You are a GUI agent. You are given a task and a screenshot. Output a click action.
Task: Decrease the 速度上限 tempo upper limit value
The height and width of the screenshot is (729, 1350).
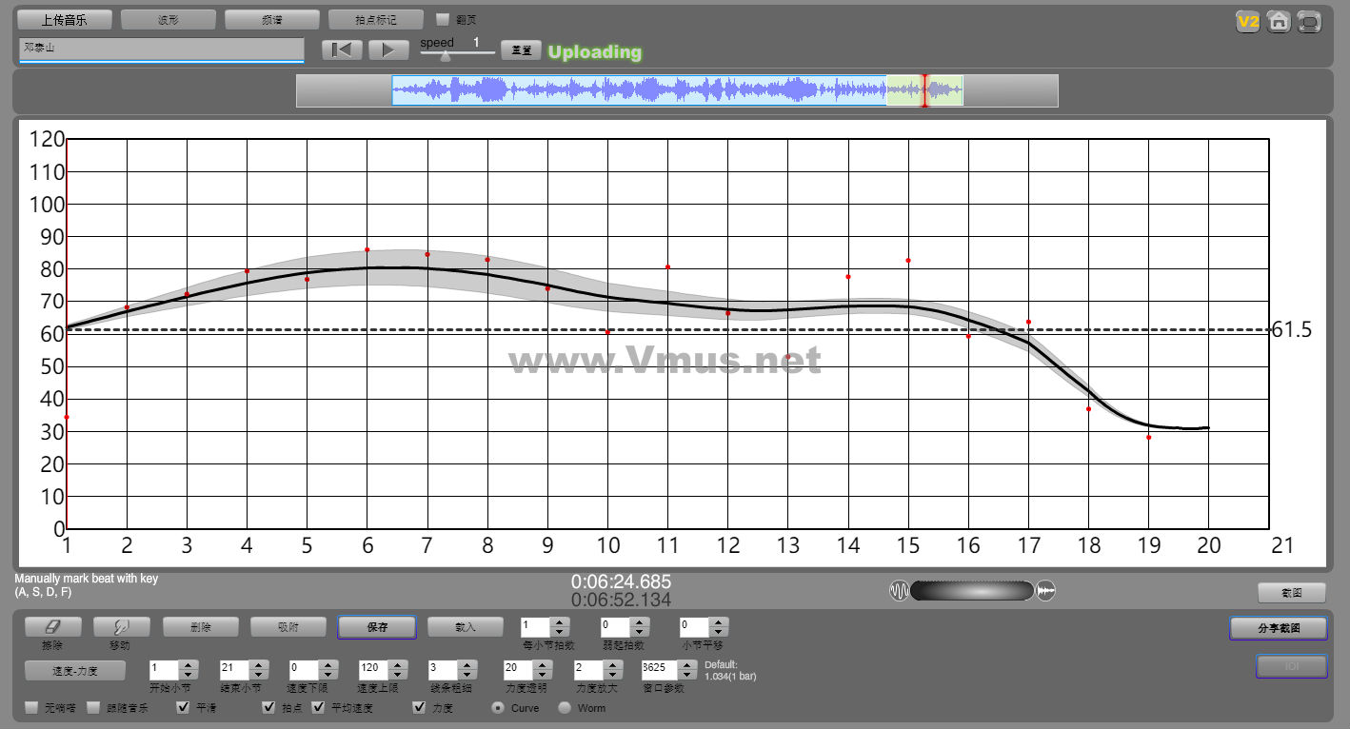coord(397,676)
